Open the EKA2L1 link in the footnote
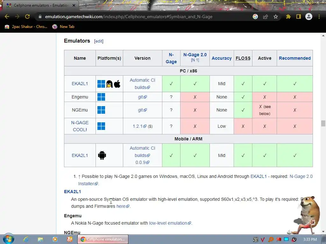 coord(259,176)
